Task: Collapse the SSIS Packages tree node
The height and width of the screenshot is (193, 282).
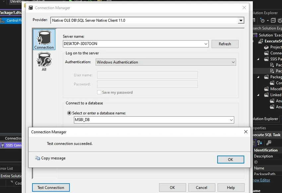Action: 258,59
